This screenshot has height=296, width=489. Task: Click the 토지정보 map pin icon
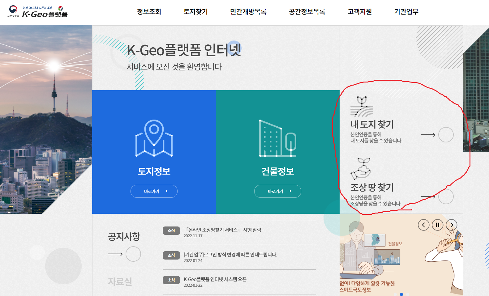pos(154,138)
